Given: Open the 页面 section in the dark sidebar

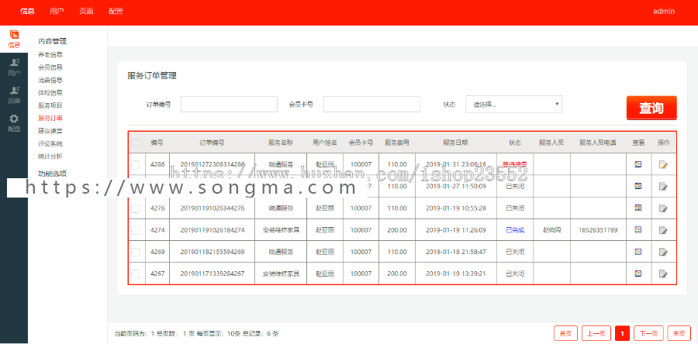Looking at the screenshot, I should pyautogui.click(x=14, y=95).
